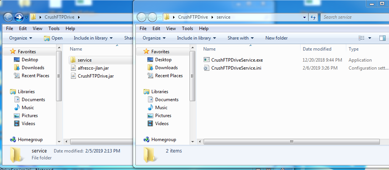Open recent pages dropdown arrow in left window
The height and width of the screenshot is (170, 389).
pyautogui.click(x=27, y=17)
